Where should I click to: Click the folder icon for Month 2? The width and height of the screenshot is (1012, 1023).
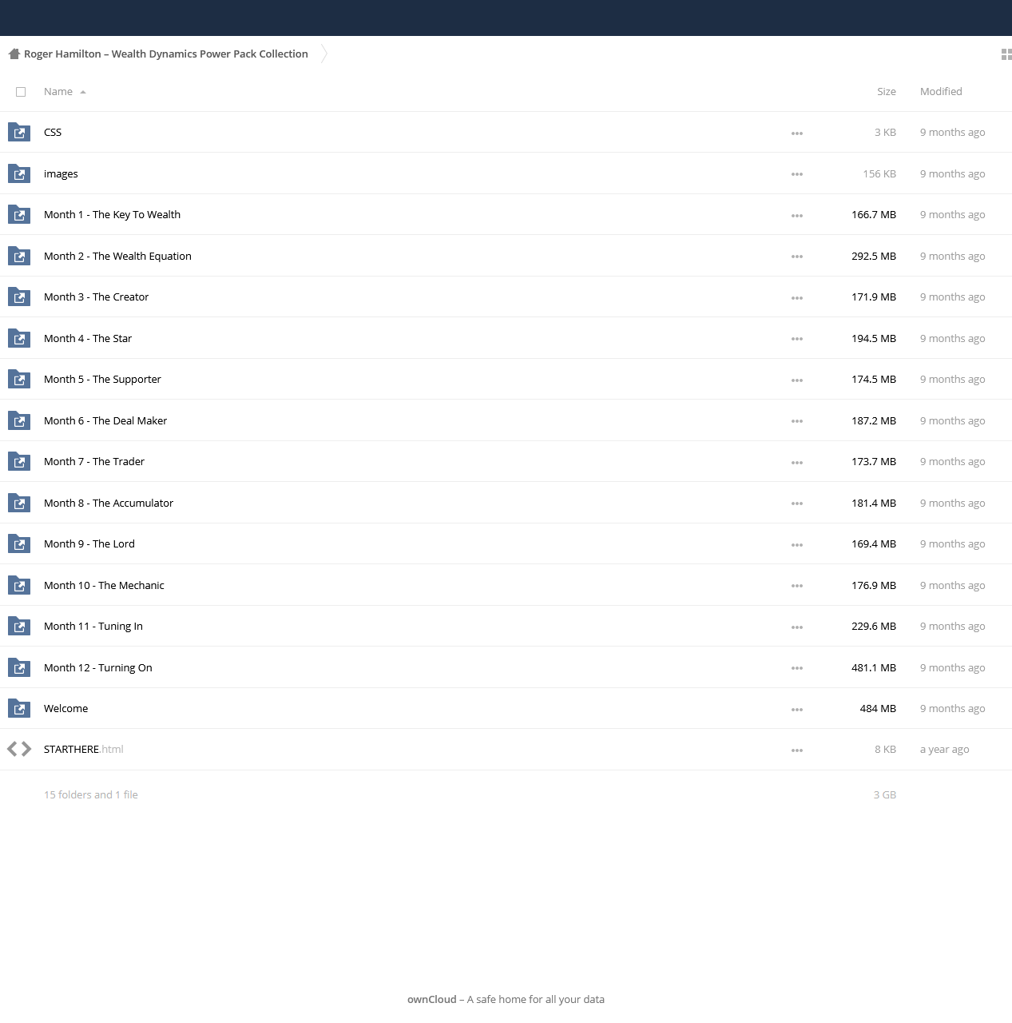(19, 256)
